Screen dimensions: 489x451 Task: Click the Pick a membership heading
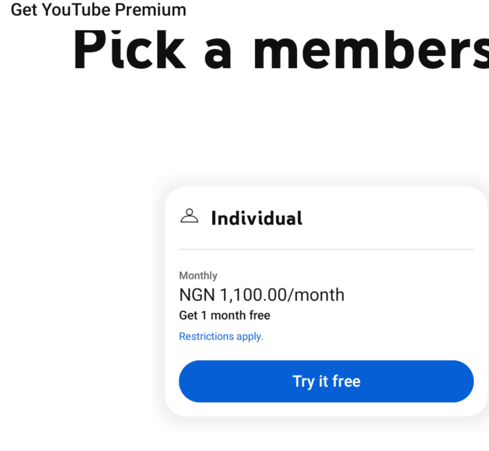(281, 50)
